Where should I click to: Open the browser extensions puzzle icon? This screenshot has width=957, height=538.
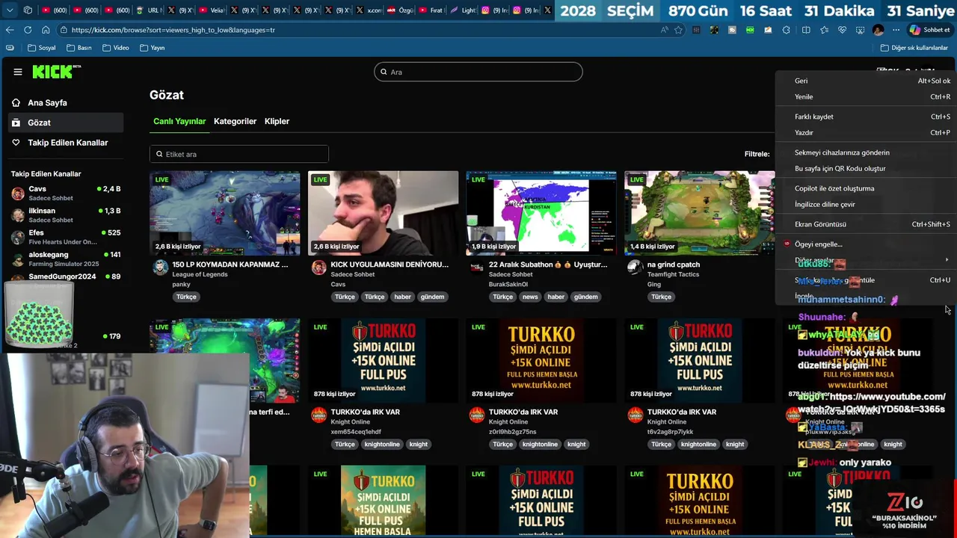click(x=786, y=30)
